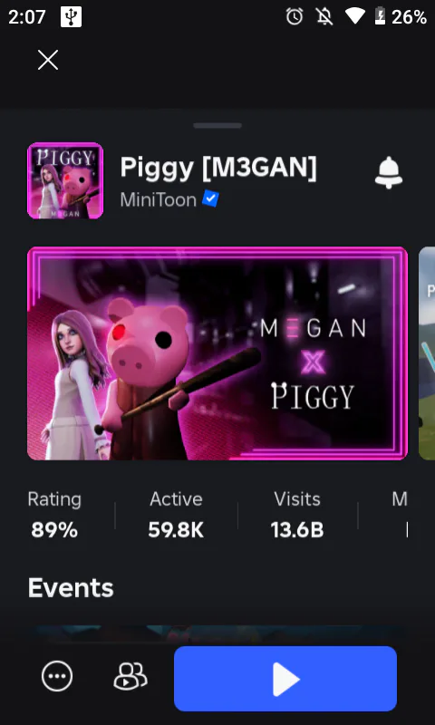The image size is (435, 725).
Task: Tap the Visits 13.6B stat
Action: click(297, 515)
